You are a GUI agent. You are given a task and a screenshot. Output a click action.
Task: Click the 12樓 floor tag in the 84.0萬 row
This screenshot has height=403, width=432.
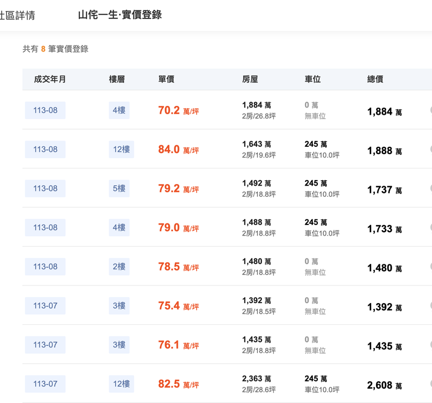[x=121, y=150]
